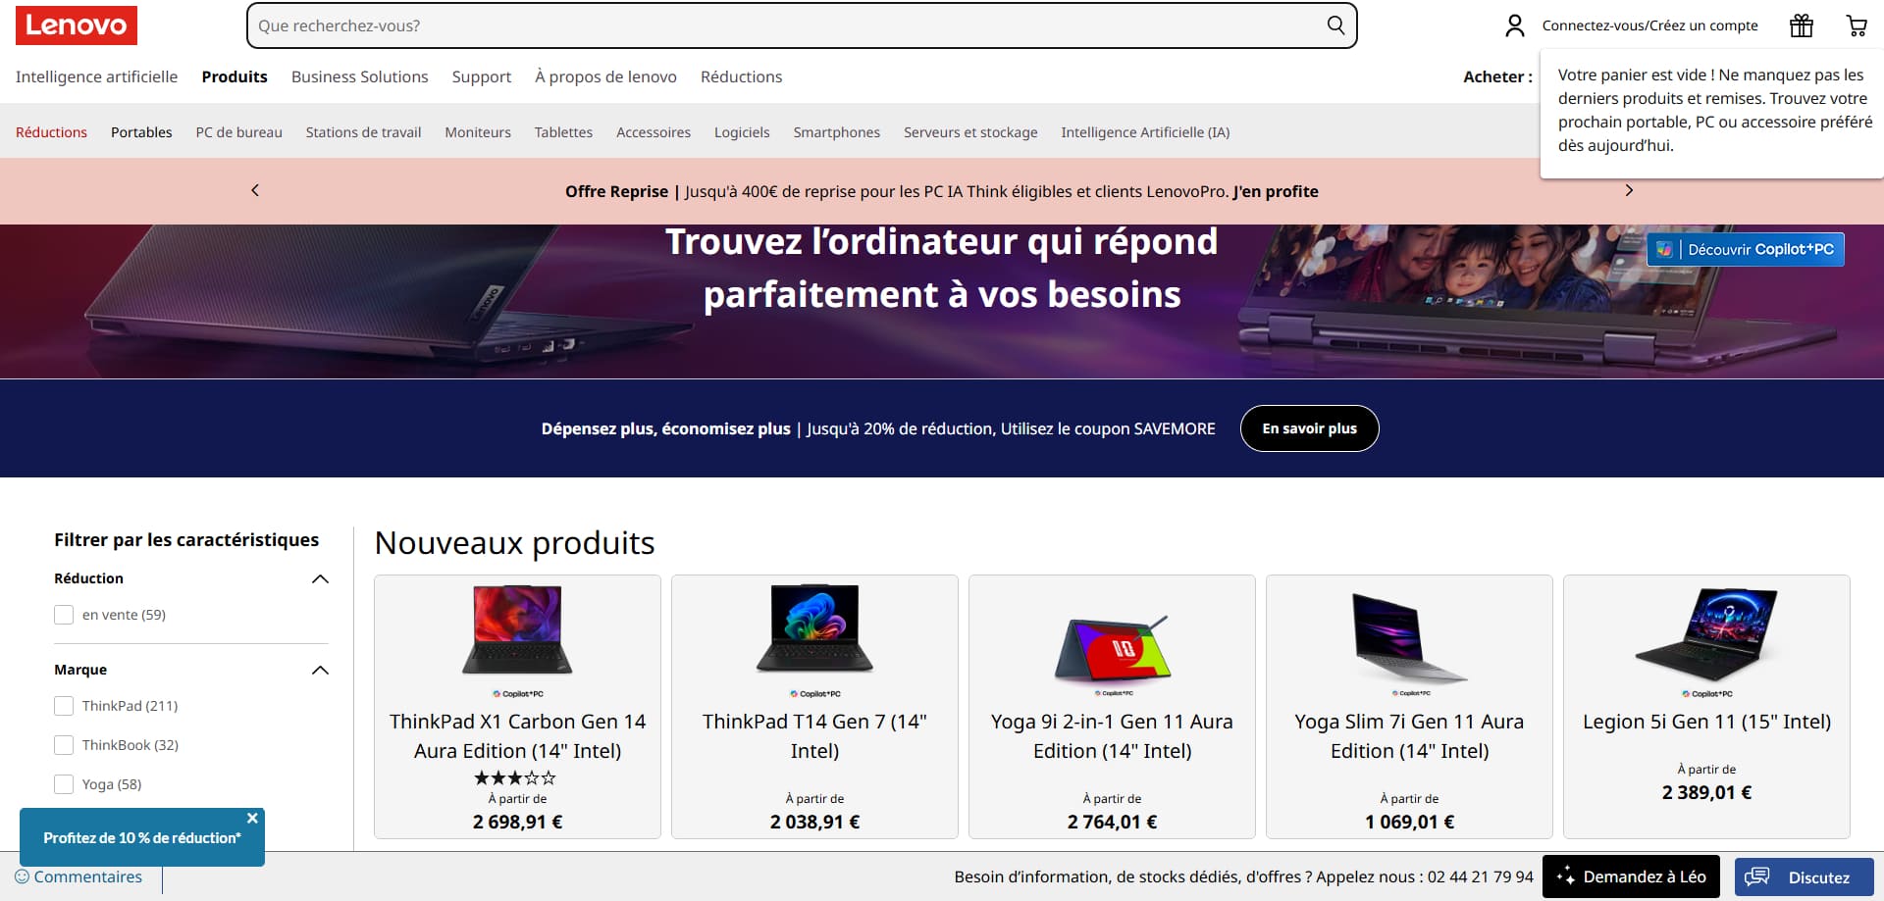
Task: Go to previous promo banner arrow
Action: 255,190
